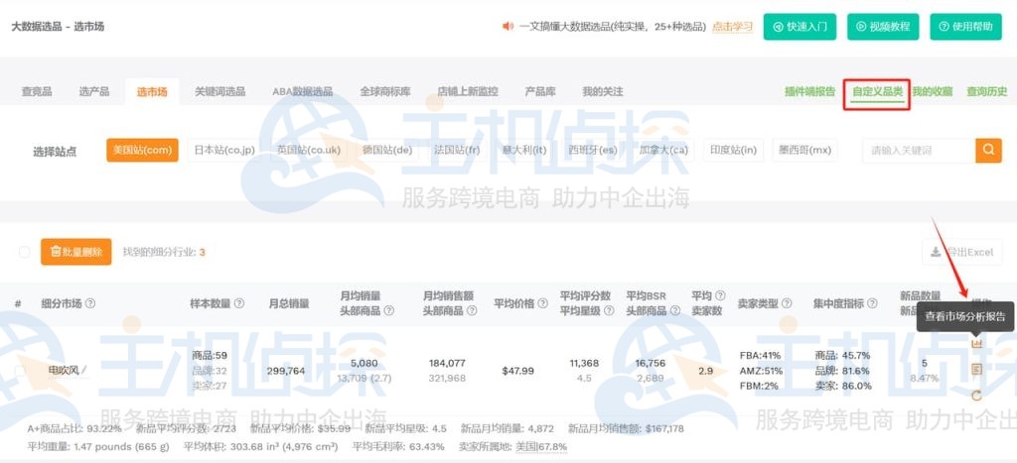Click the 使用帮助 button
This screenshot has height=463, width=1017.
coord(965,27)
